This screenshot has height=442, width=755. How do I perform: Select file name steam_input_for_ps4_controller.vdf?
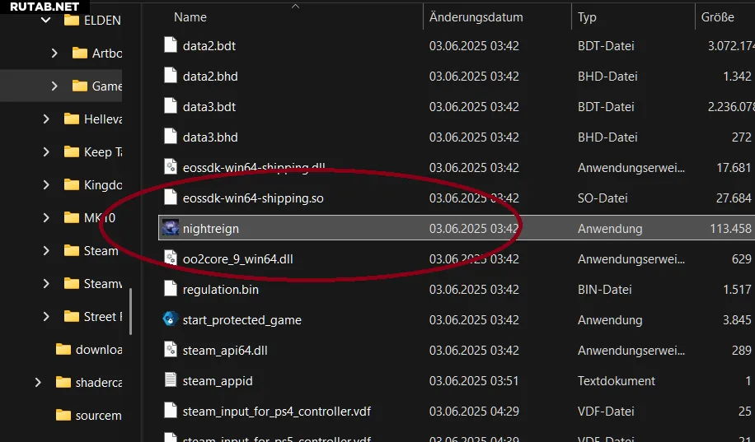tap(277, 412)
